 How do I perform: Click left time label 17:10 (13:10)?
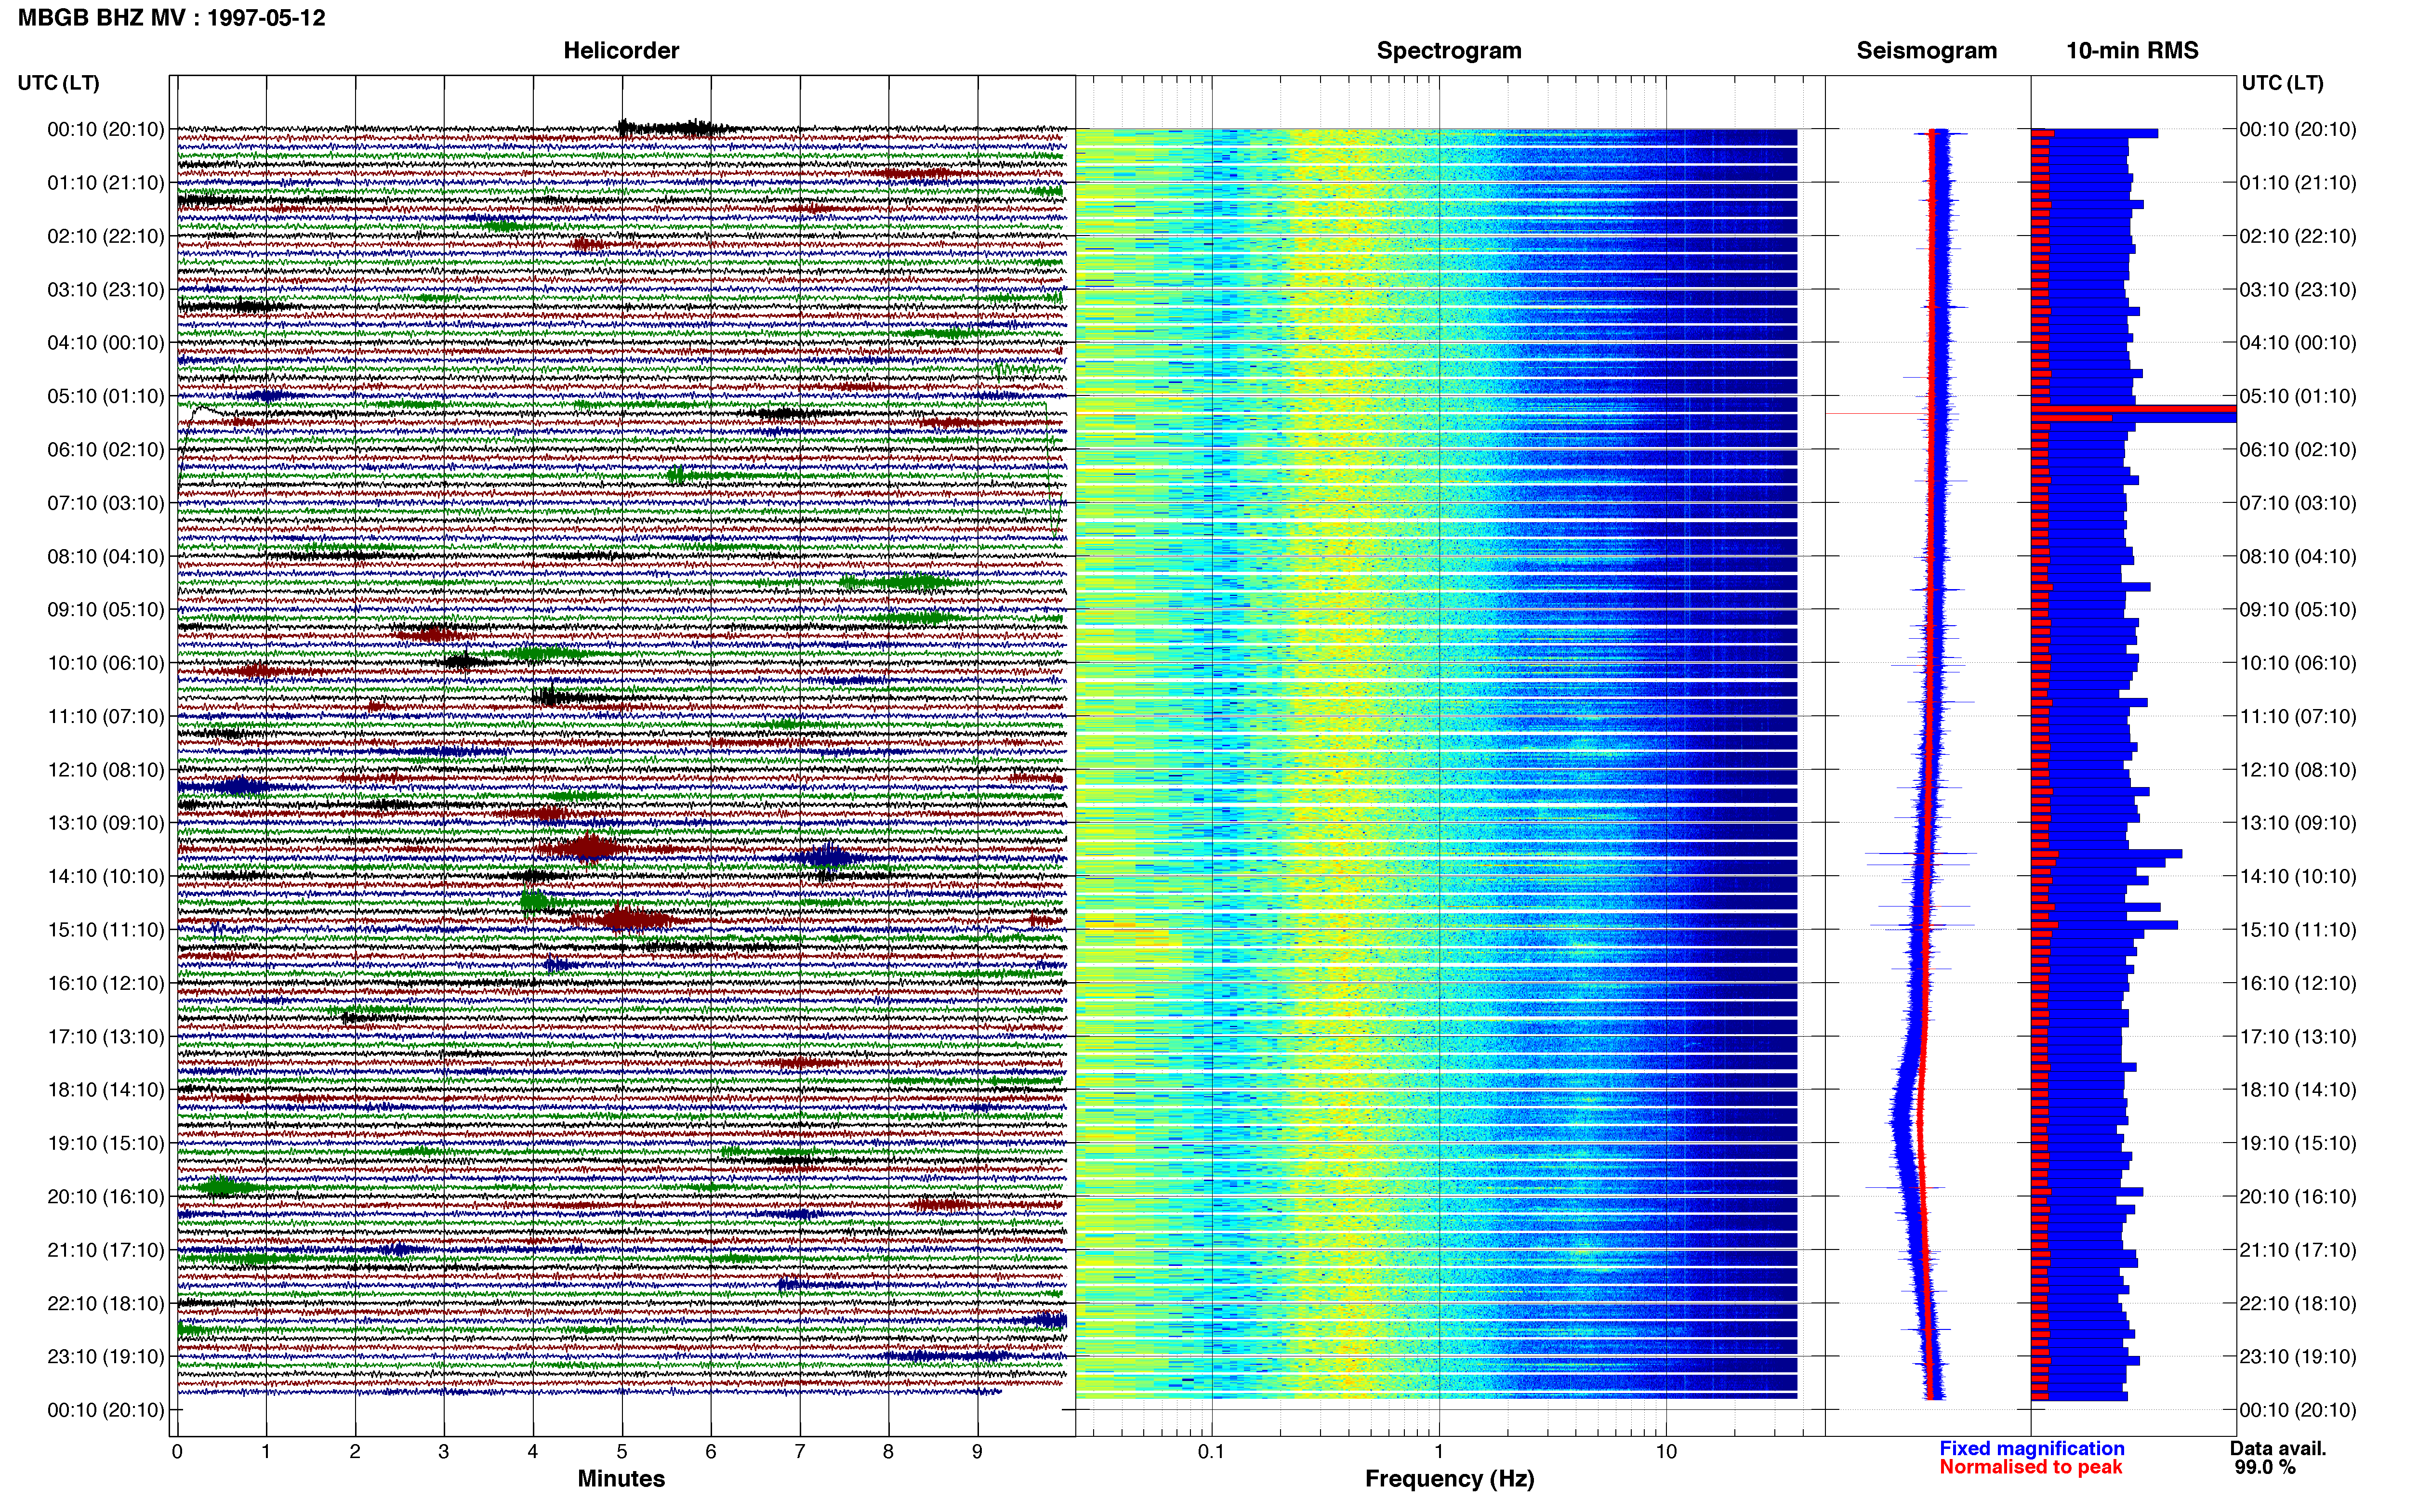106,1036
